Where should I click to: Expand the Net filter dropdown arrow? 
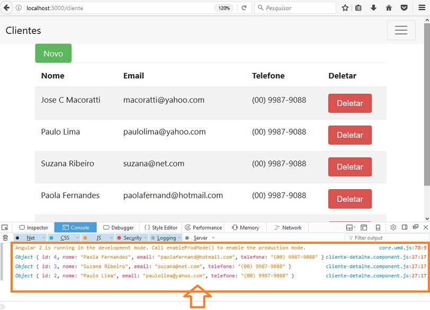(43, 238)
